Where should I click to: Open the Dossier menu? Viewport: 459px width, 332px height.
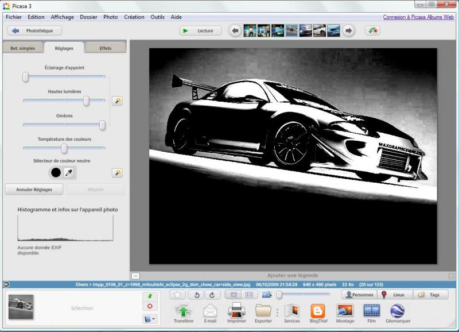pos(88,17)
